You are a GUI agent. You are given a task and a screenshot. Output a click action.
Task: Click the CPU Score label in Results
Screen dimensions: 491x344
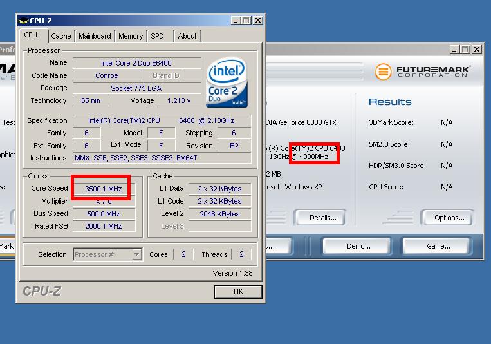[386, 187]
